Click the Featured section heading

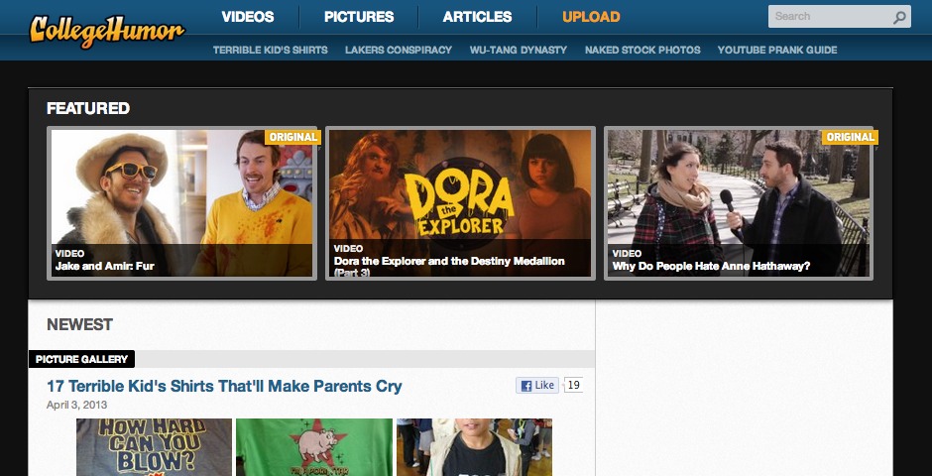[x=88, y=108]
